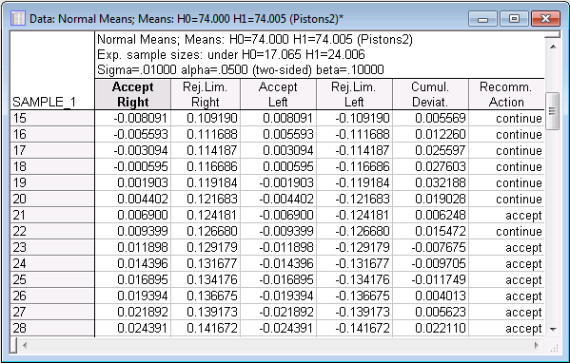Click the vertical scroll up arrow
570x363 pixels.
pos(553,47)
